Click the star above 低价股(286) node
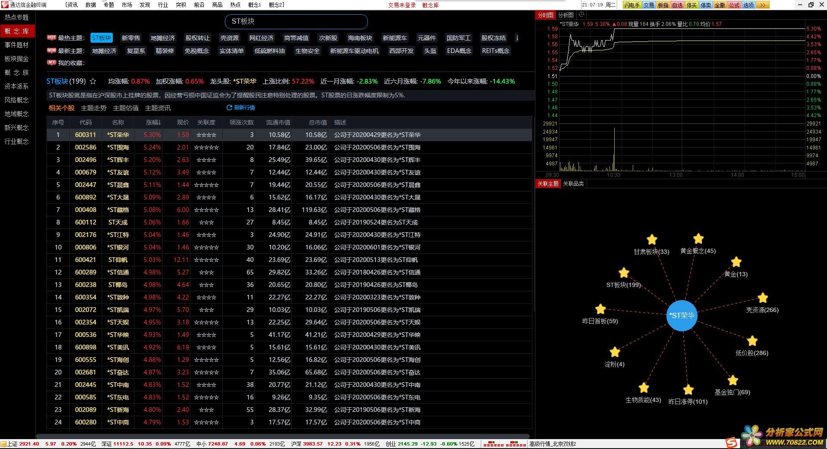 [752, 341]
